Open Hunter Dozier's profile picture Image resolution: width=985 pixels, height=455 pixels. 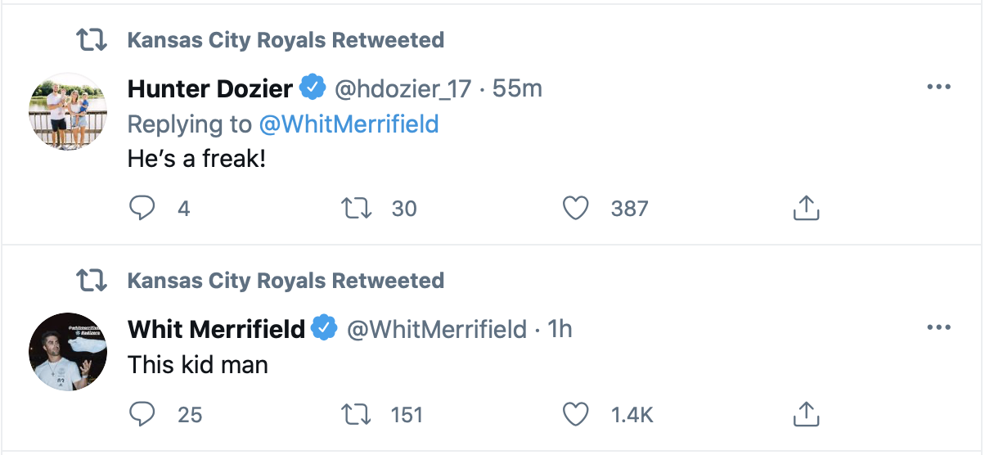tap(69, 111)
